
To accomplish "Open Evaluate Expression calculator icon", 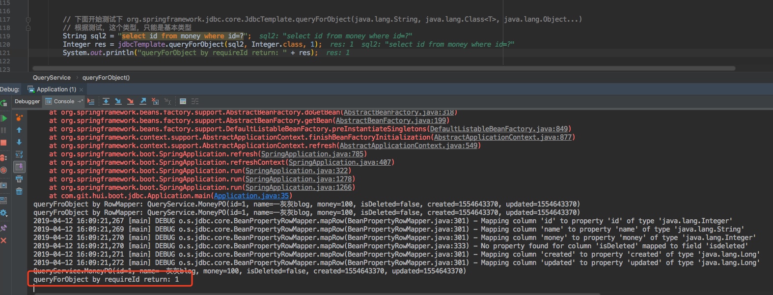I will (183, 101).
